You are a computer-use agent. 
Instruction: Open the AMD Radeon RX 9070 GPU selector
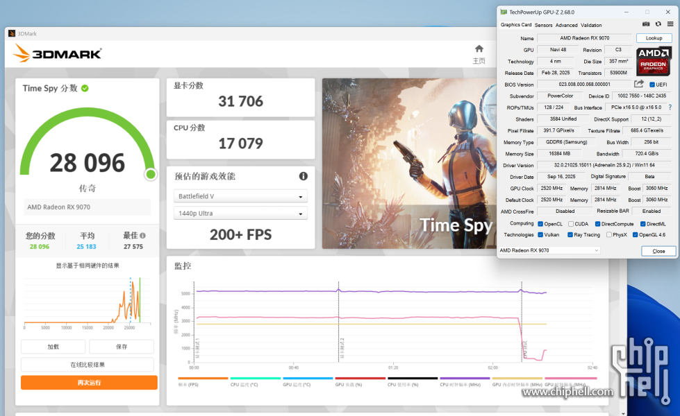(549, 250)
